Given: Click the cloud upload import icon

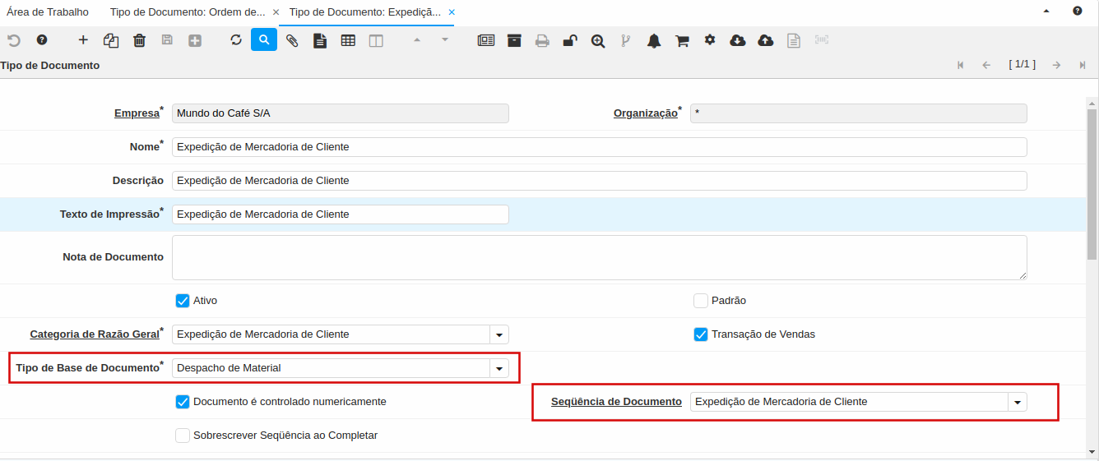Looking at the screenshot, I should [x=766, y=40].
